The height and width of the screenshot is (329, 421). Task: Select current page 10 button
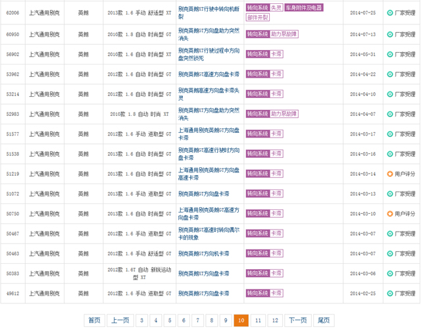pyautogui.click(x=241, y=320)
